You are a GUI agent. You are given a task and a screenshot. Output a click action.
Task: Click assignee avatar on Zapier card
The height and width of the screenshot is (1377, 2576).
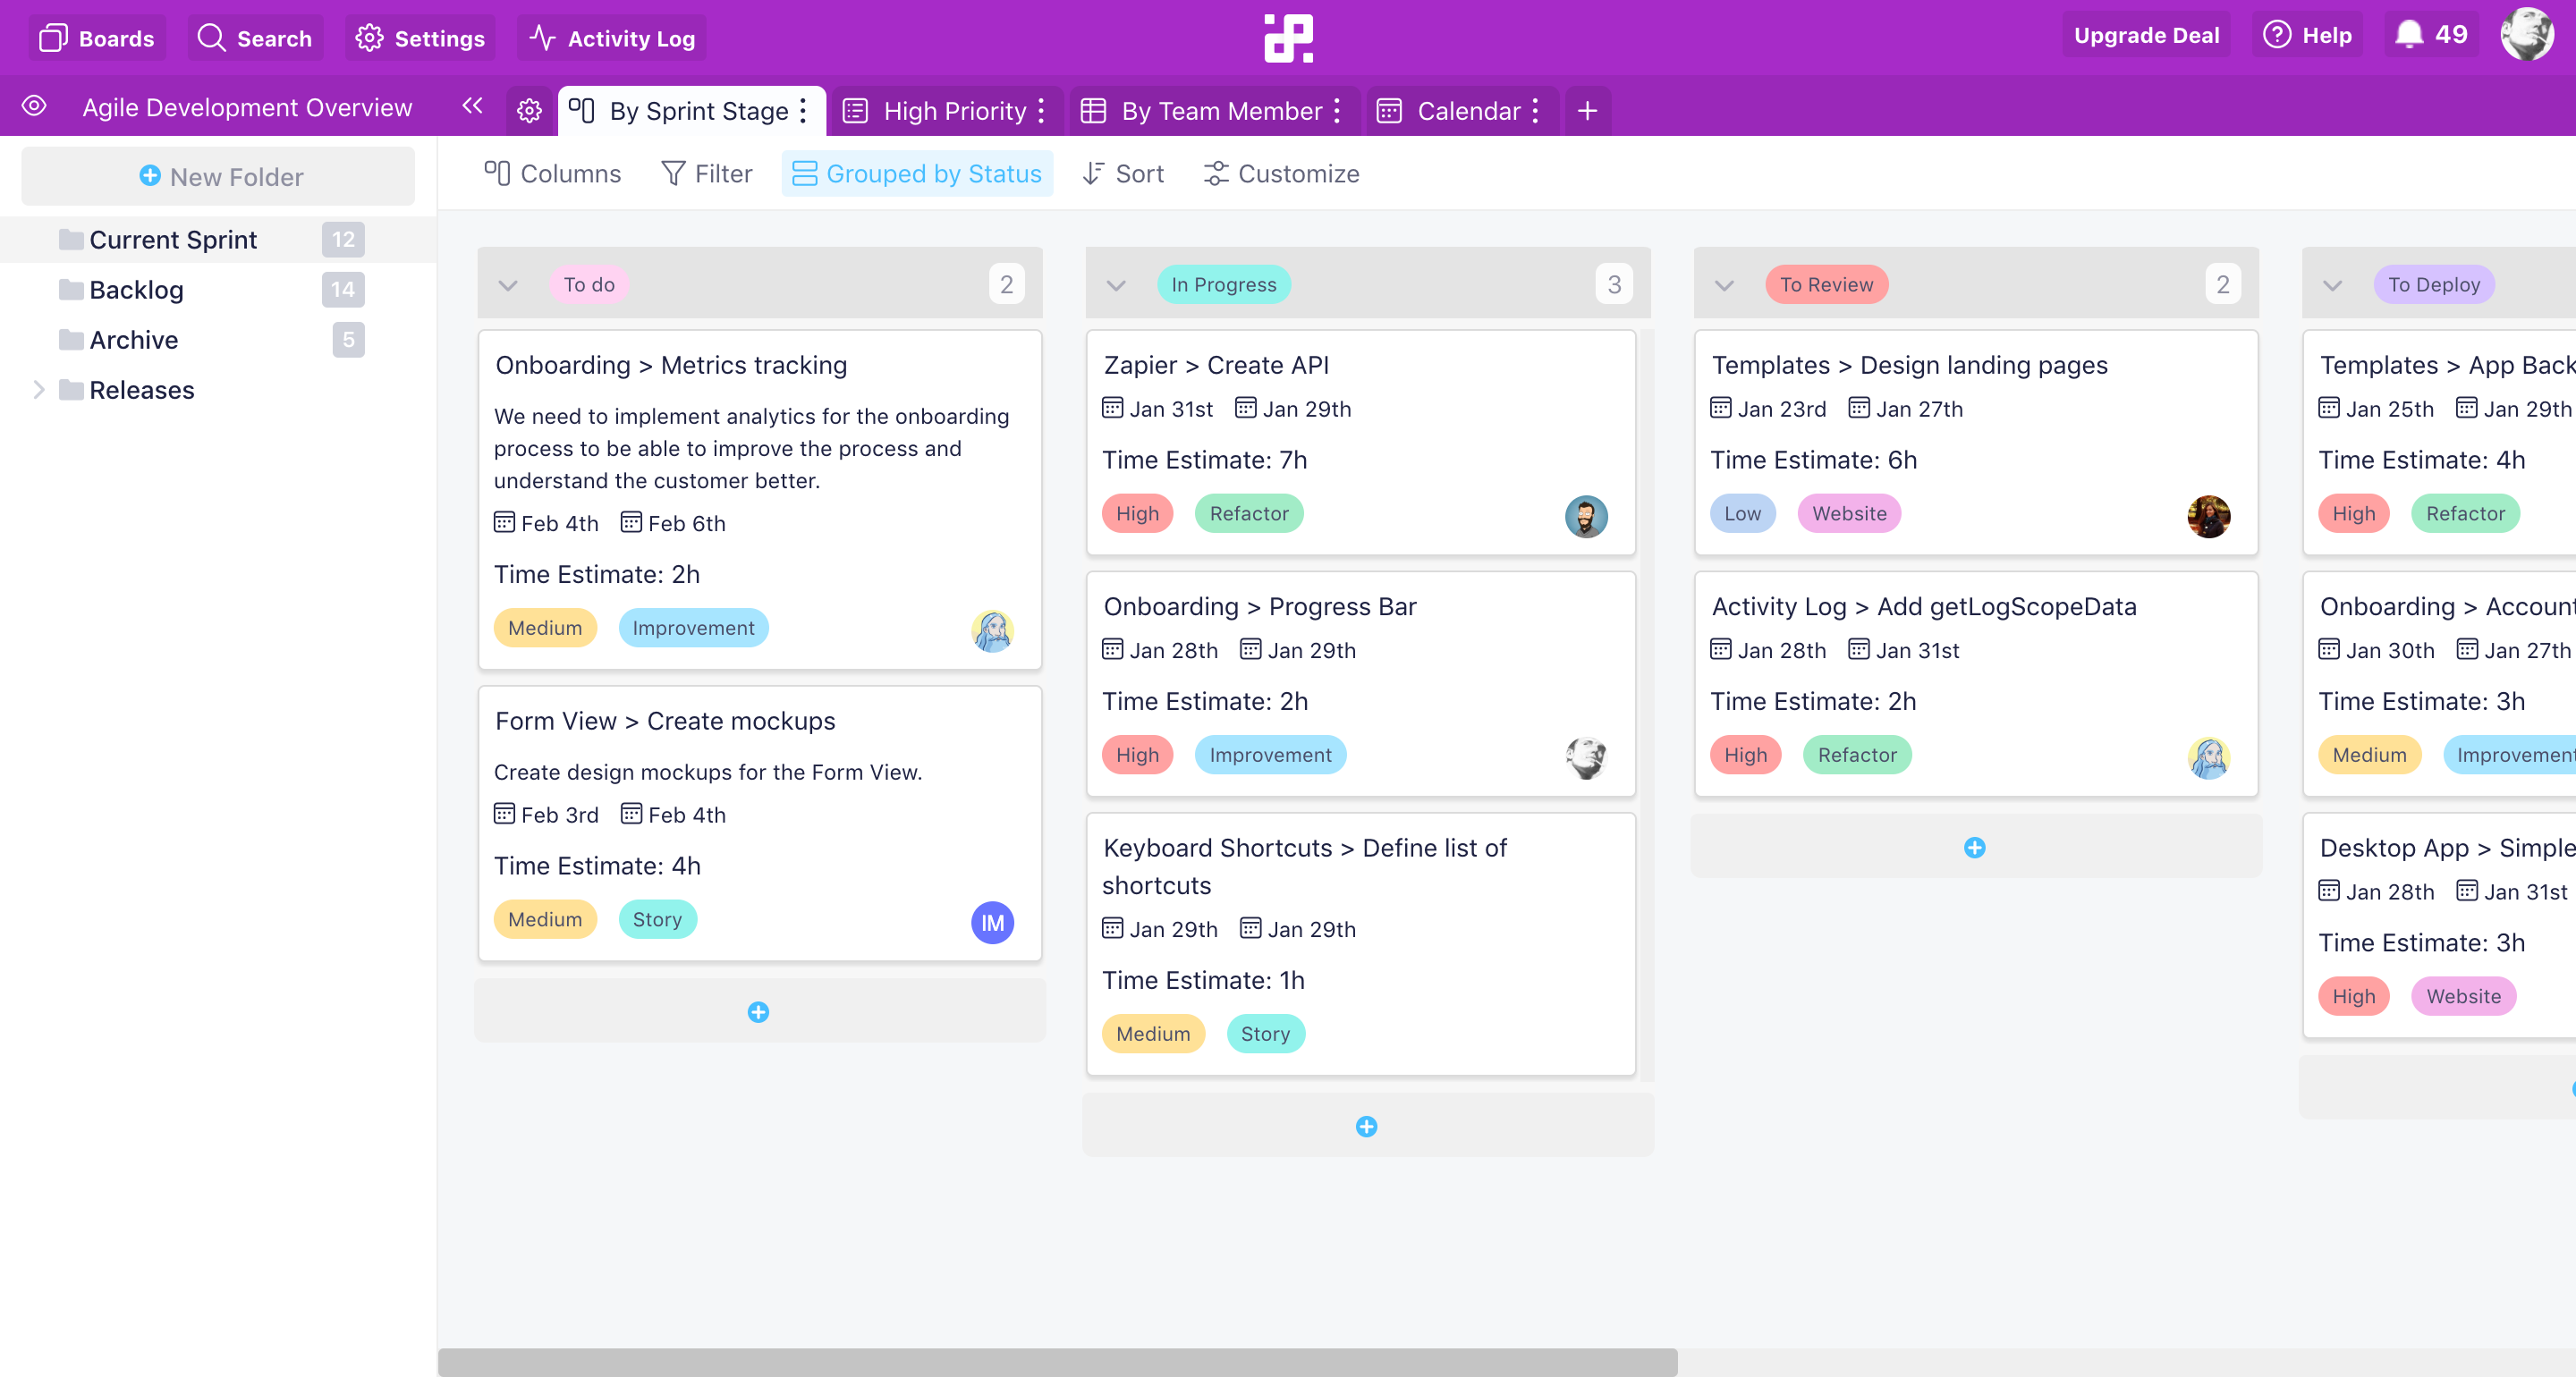(x=1586, y=516)
